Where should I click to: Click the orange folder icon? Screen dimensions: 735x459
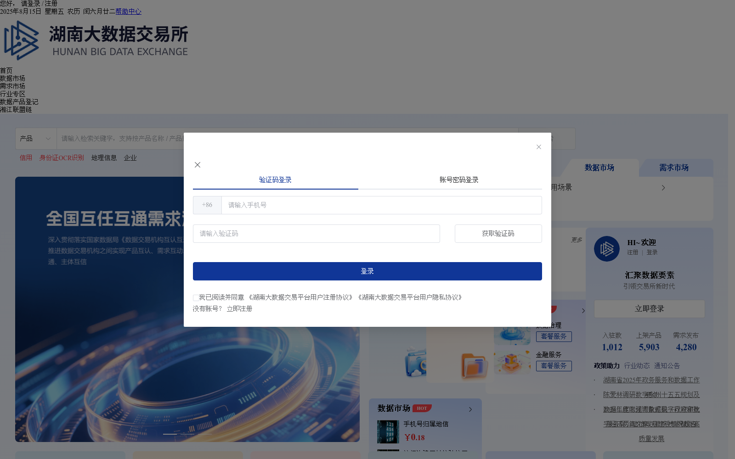475,366
